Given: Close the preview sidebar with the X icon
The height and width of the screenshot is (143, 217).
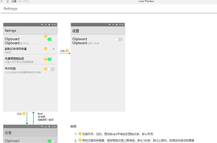Looking at the screenshot, I should (1, 1).
